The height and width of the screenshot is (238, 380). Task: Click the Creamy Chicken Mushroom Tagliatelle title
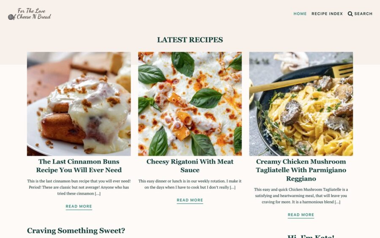(301, 170)
